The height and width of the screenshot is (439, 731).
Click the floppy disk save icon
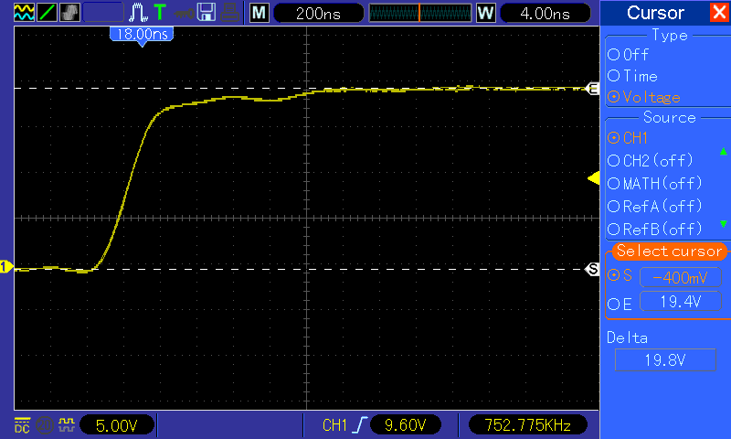click(207, 12)
